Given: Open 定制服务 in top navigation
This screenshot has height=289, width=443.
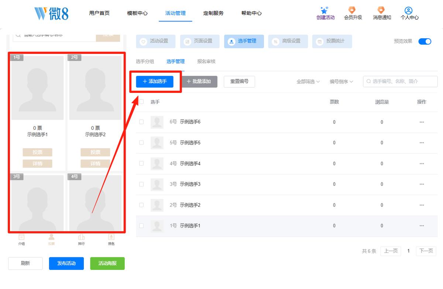Looking at the screenshot, I should click(x=213, y=13).
